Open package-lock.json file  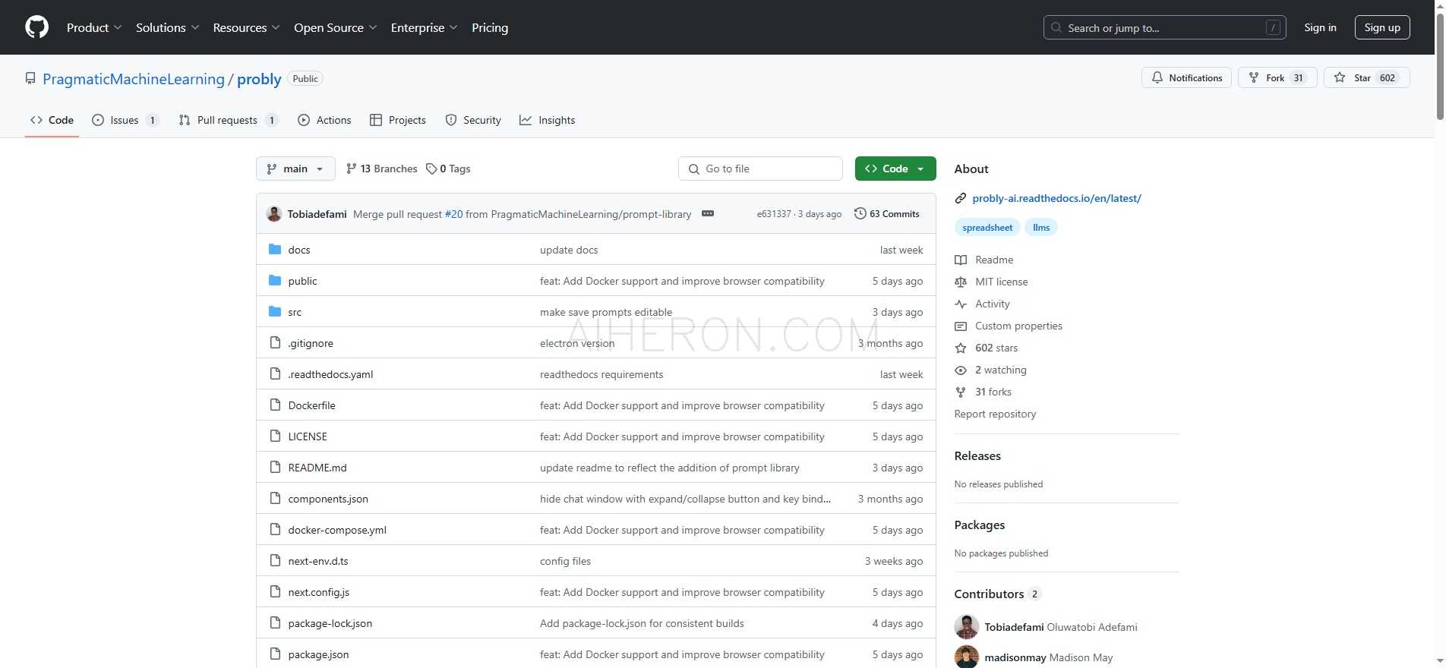point(330,623)
